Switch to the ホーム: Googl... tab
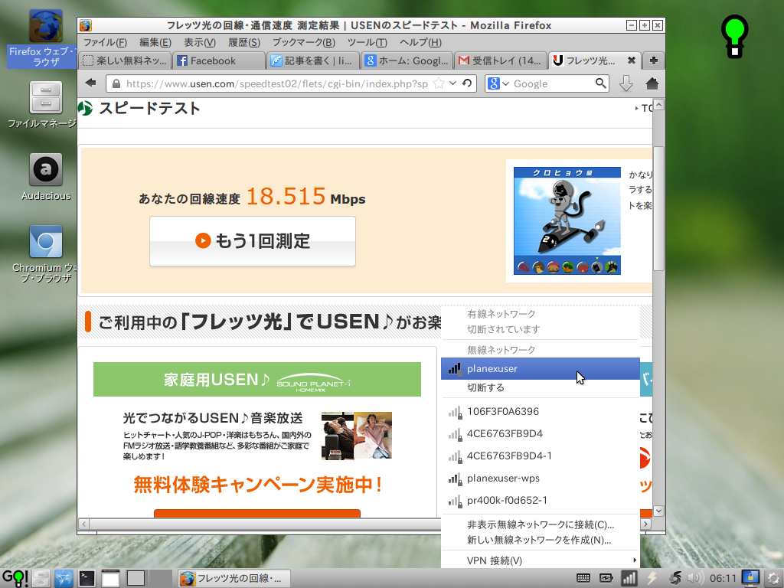This screenshot has width=784, height=588. (407, 60)
